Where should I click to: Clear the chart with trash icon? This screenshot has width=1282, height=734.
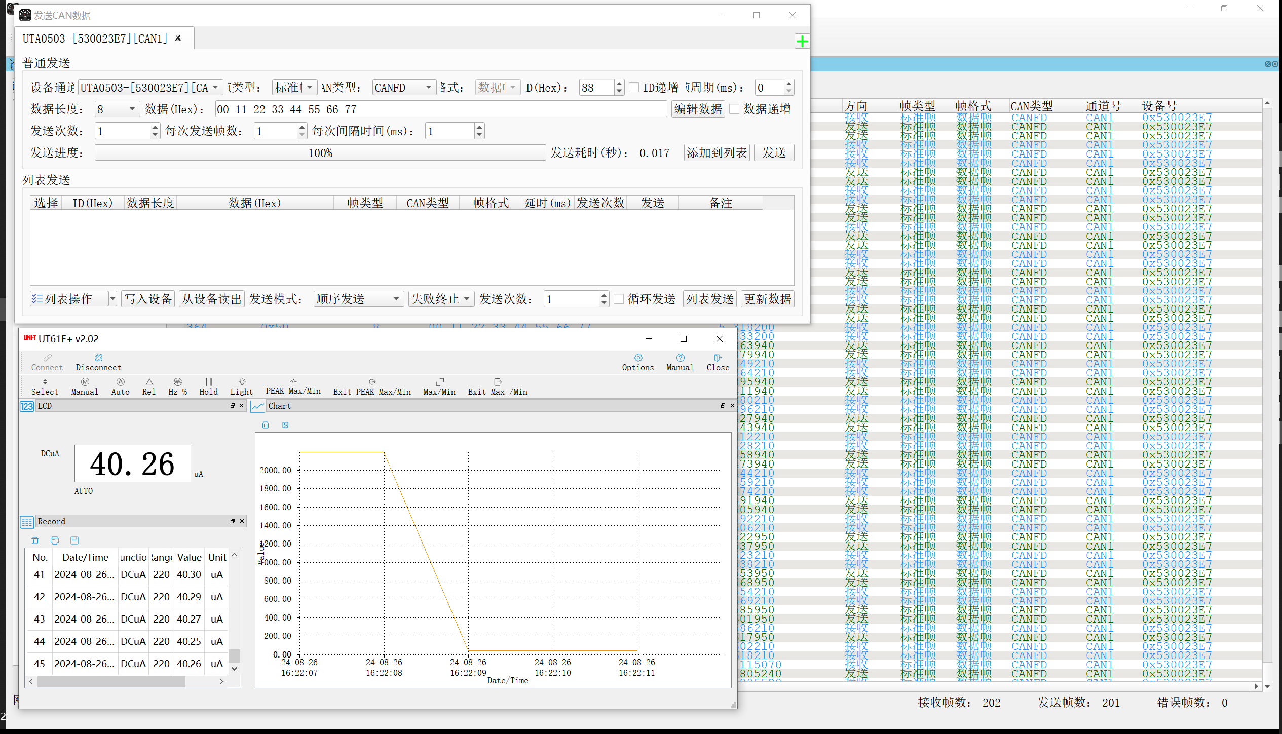[266, 425]
